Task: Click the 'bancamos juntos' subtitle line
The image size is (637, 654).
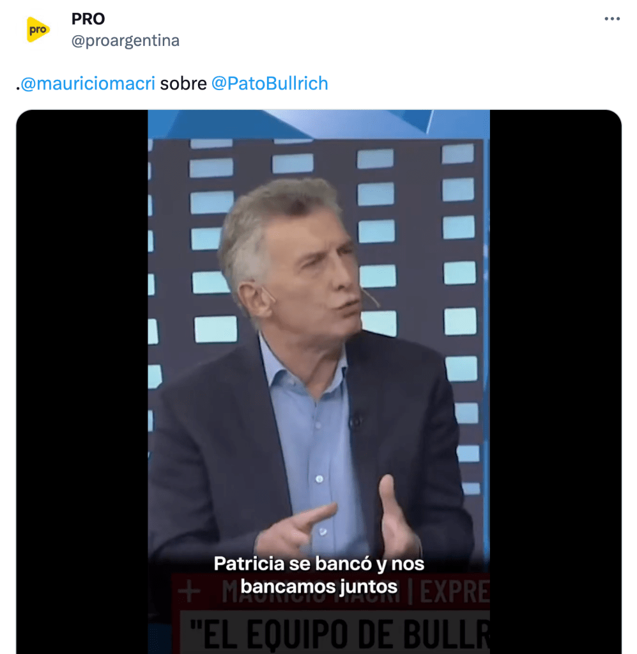Action: pos(319,587)
